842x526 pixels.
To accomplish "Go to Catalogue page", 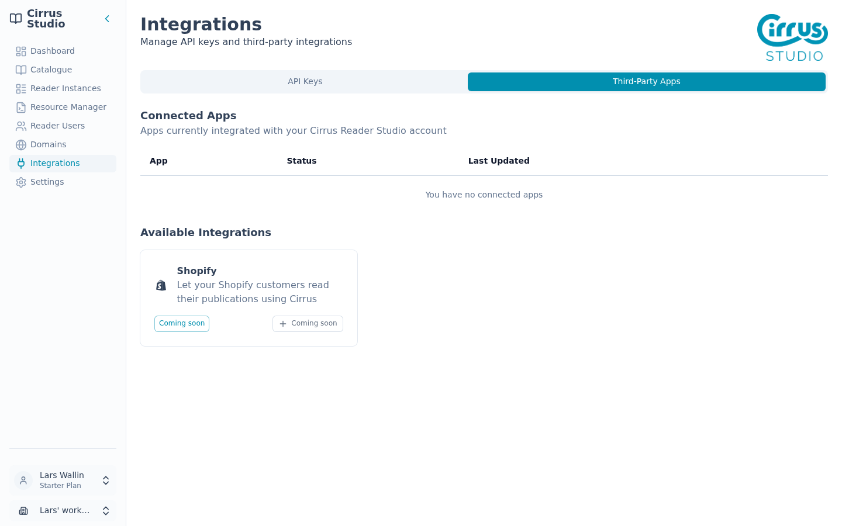I will (x=63, y=70).
